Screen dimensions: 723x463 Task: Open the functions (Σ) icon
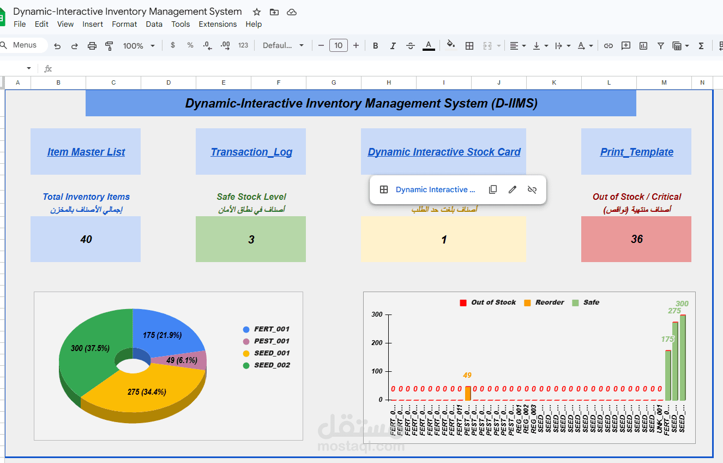[701, 45]
